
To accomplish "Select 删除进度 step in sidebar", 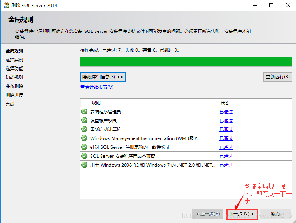I will (x=14, y=95).
